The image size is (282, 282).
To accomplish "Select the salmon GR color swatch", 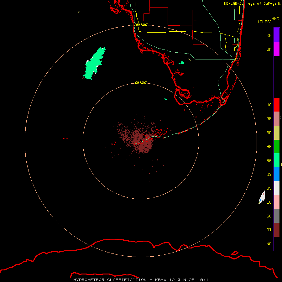I will (277, 118).
